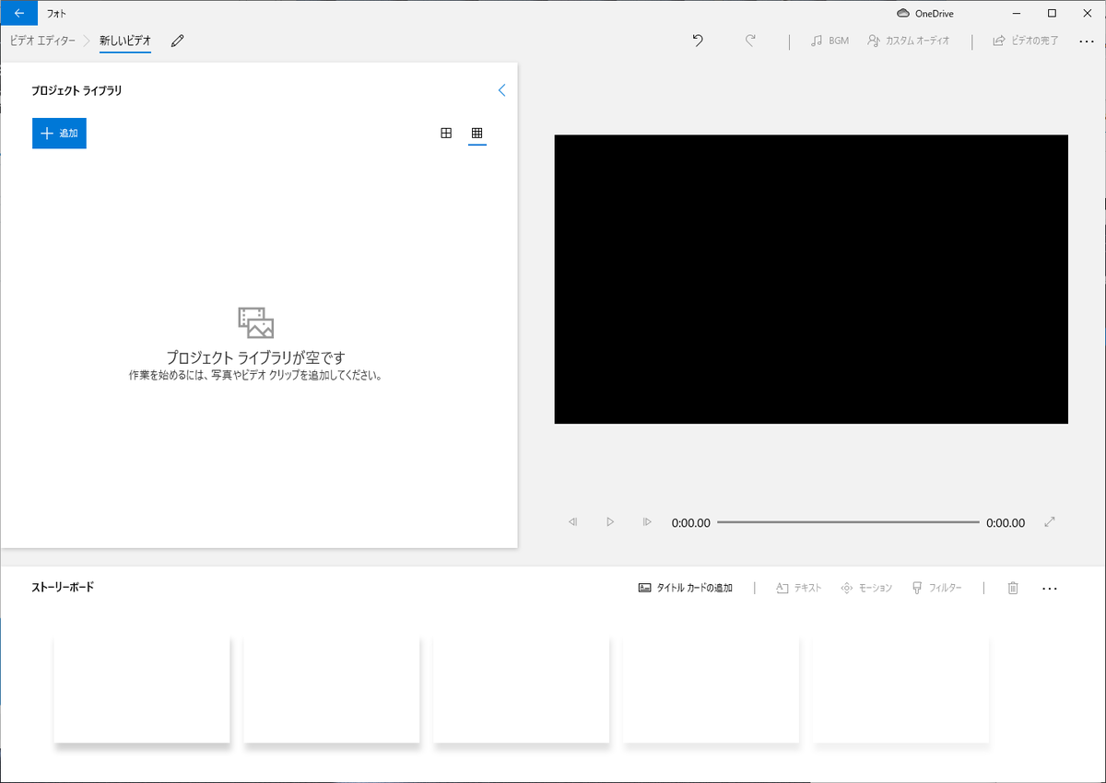Select the first empty storyboard slot
Image resolution: width=1106 pixels, height=783 pixels.
point(142,689)
